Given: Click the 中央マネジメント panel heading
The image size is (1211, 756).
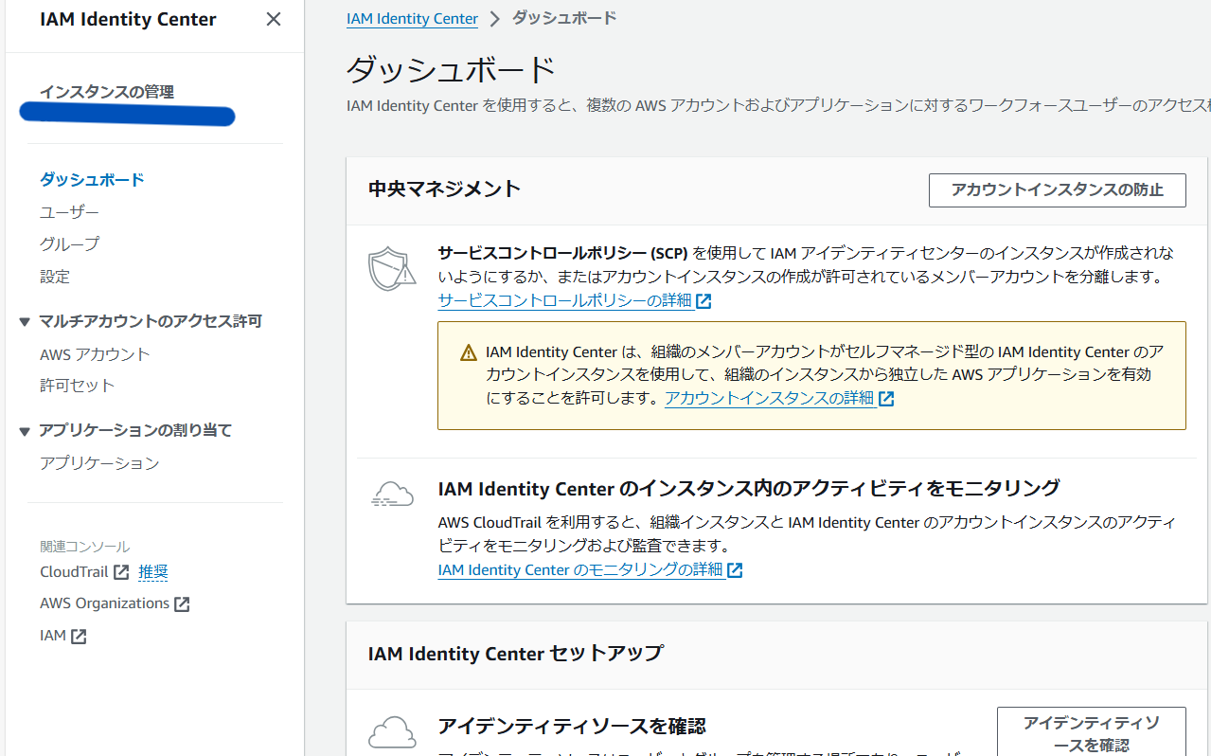Looking at the screenshot, I should pyautogui.click(x=445, y=189).
